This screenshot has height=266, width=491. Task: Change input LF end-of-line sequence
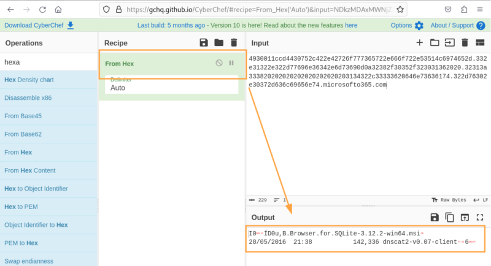click(x=481, y=200)
